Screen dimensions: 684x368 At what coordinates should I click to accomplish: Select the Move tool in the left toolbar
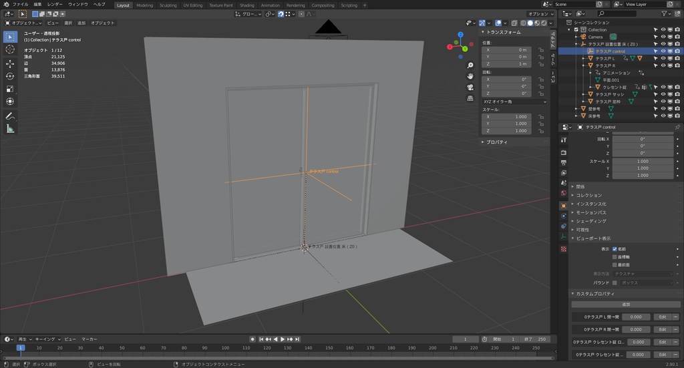coord(10,63)
